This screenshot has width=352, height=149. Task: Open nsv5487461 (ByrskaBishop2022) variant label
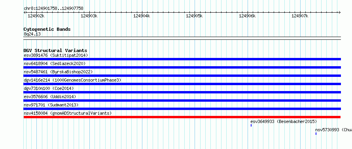click(x=58, y=72)
